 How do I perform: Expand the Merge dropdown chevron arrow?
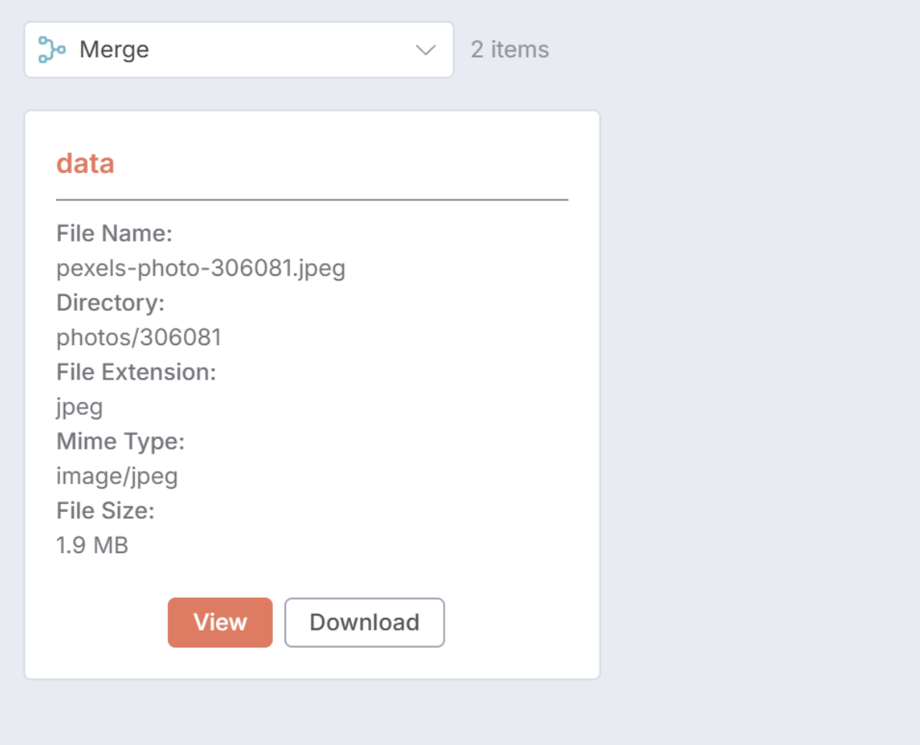pyautogui.click(x=425, y=50)
